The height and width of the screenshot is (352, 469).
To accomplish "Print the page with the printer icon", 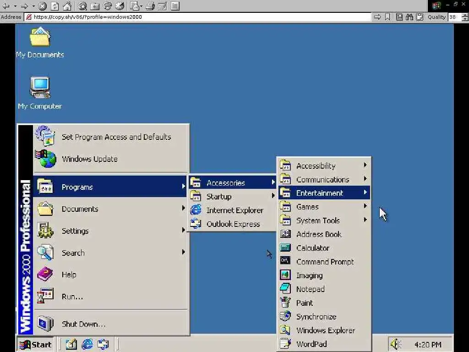I will click(x=150, y=6).
